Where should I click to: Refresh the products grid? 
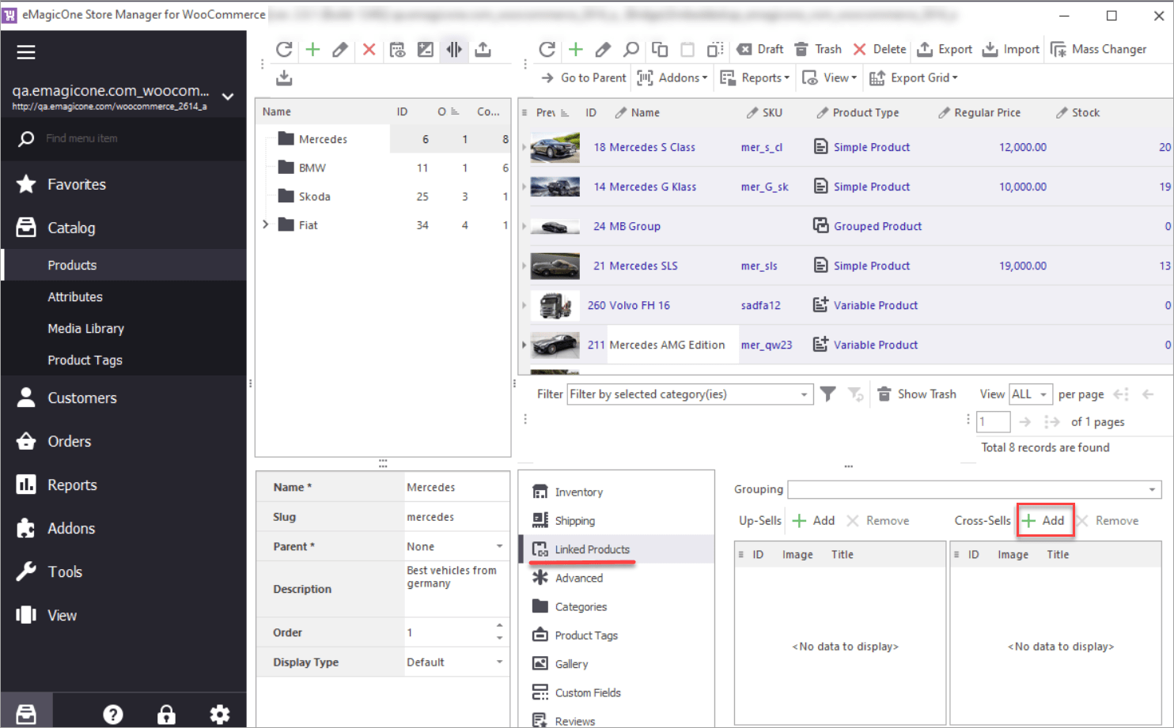tap(547, 50)
